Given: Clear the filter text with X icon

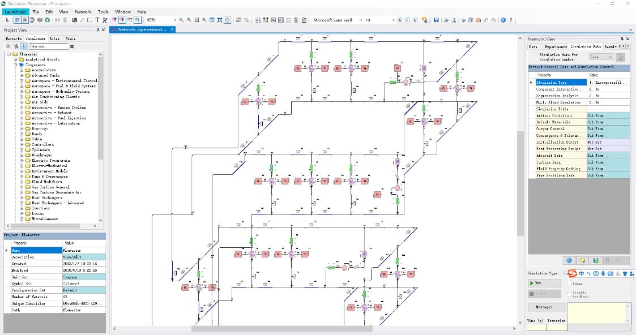Looking at the screenshot, I should coord(72,46).
